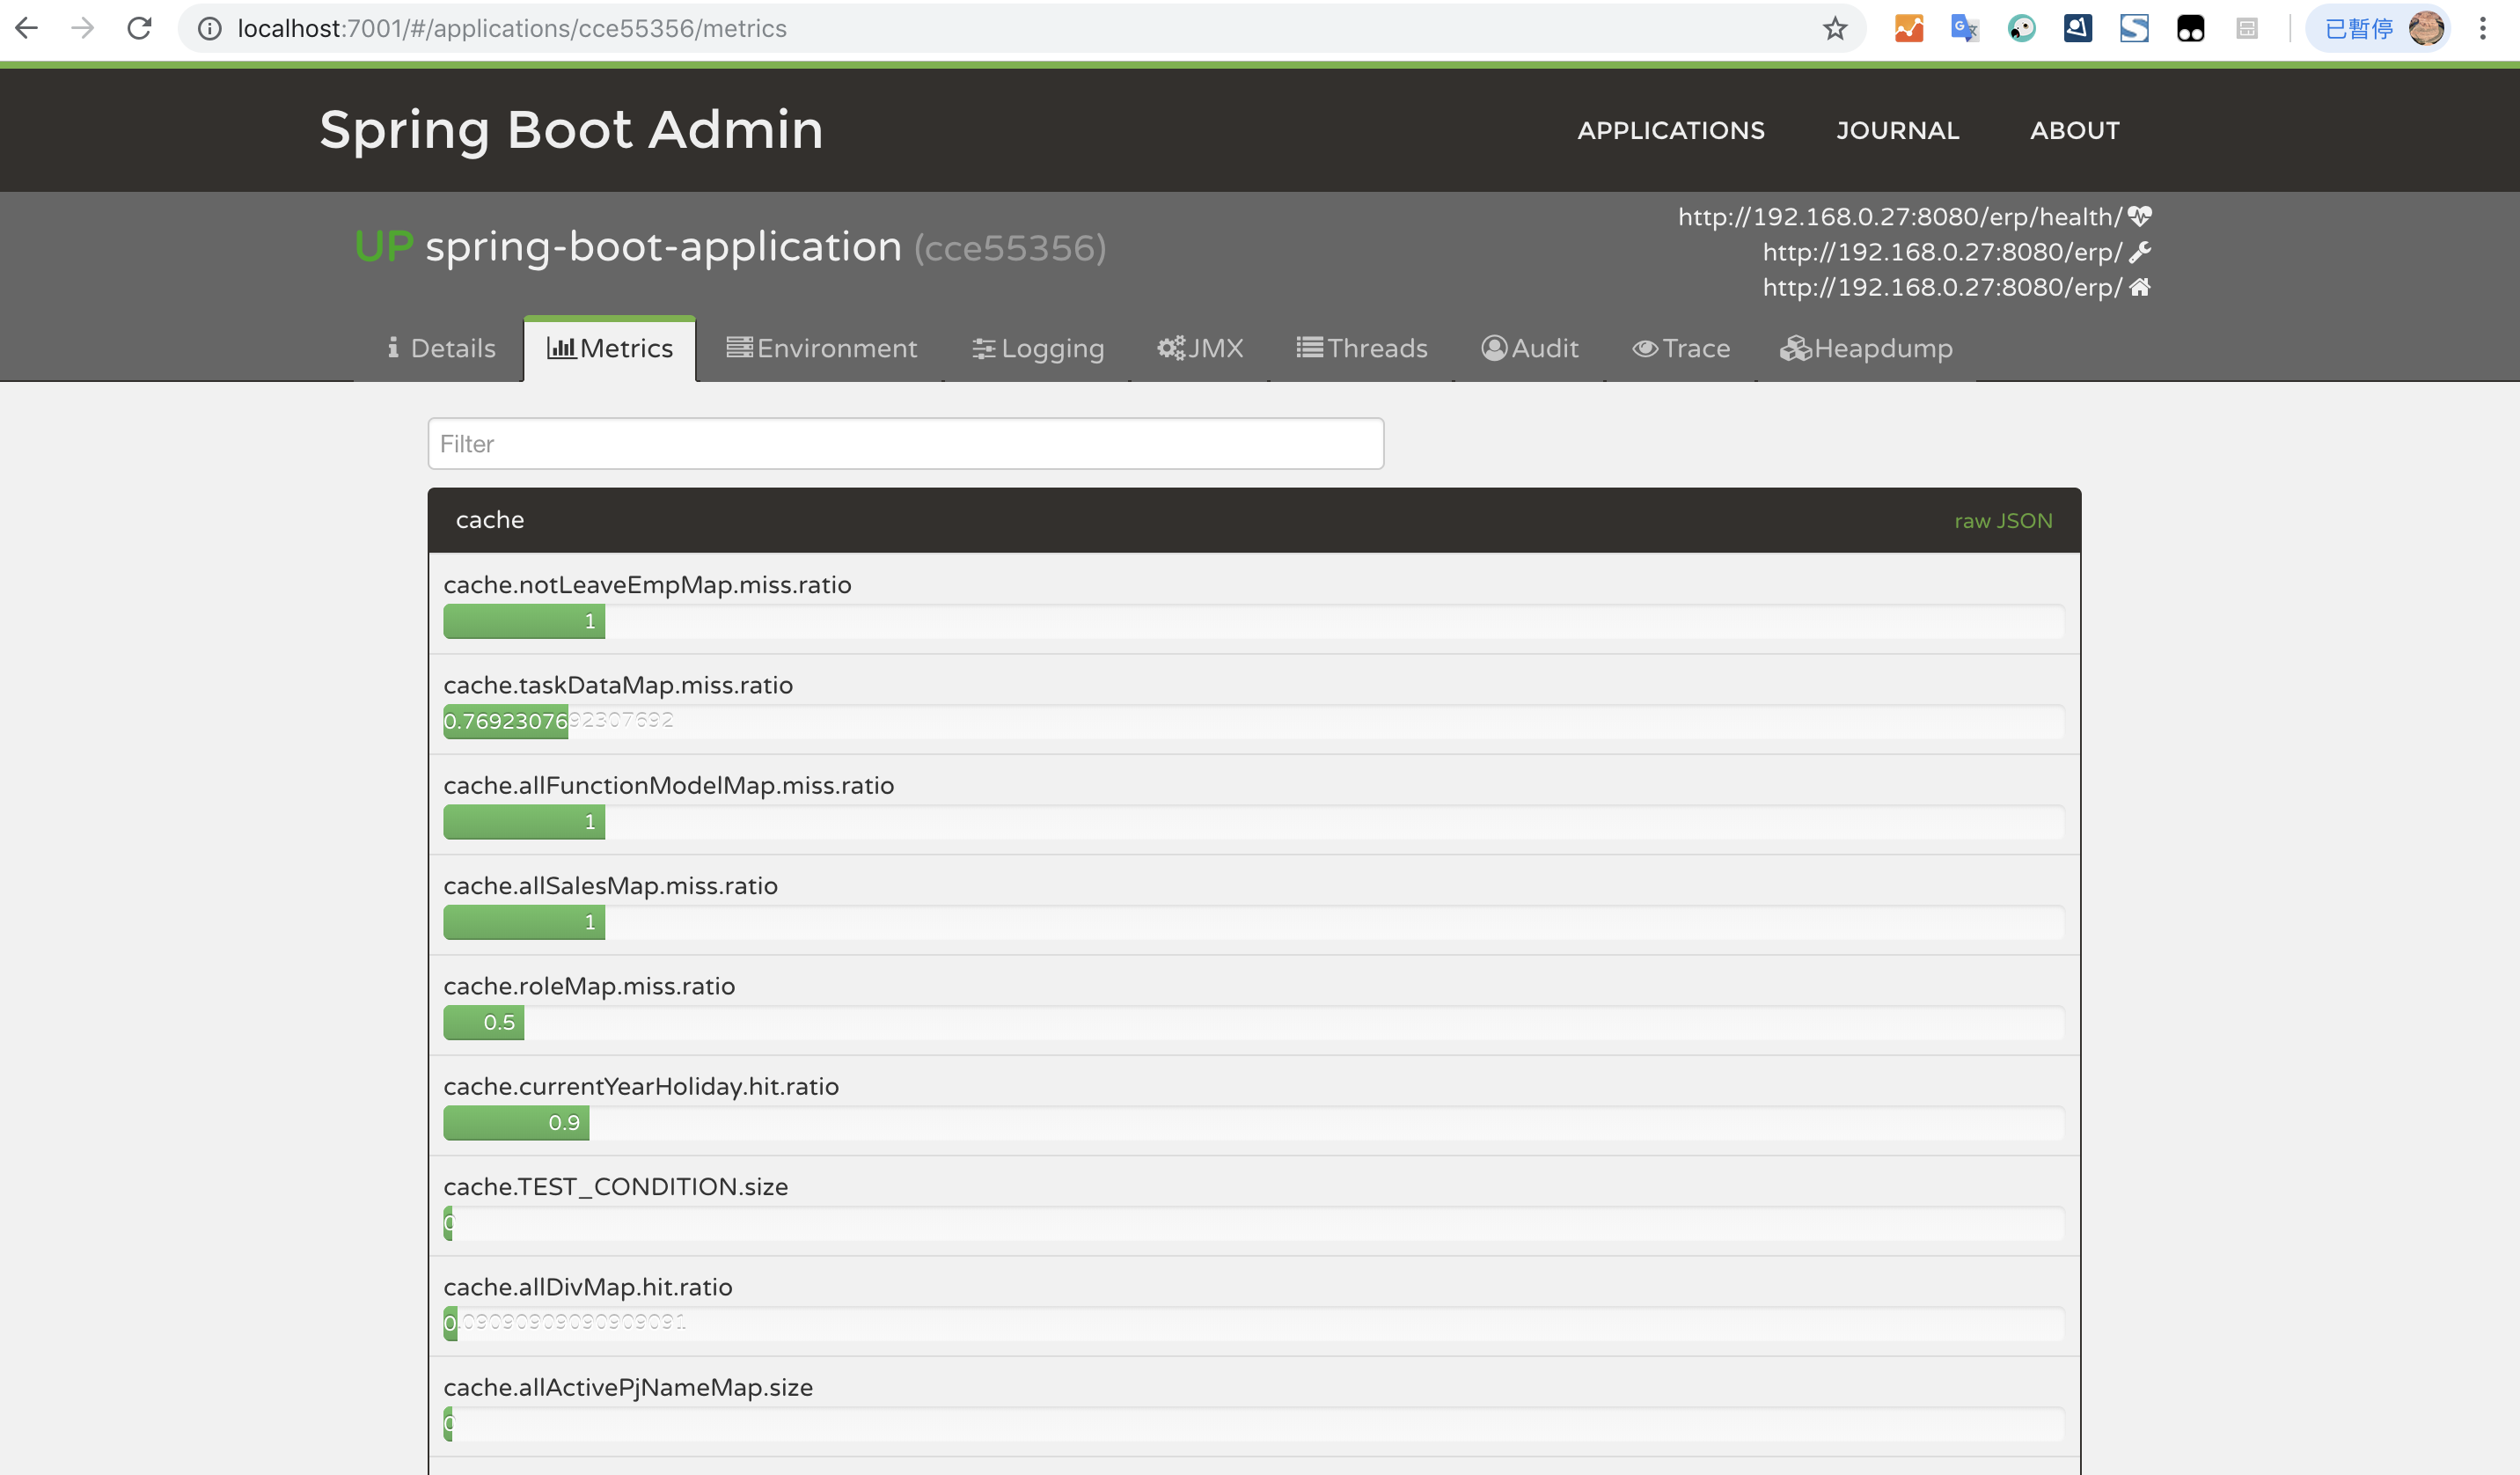2520x1475 pixels.
Task: Click the wrench management icon
Action: 2139,251
